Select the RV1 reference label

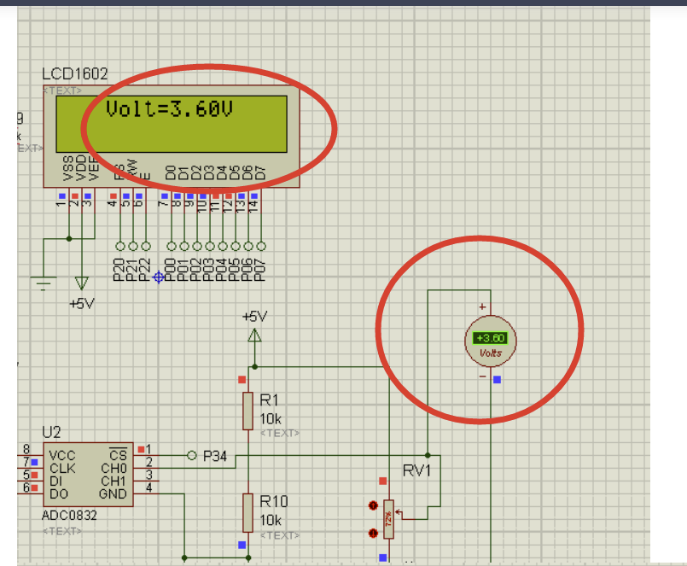pyautogui.click(x=416, y=471)
